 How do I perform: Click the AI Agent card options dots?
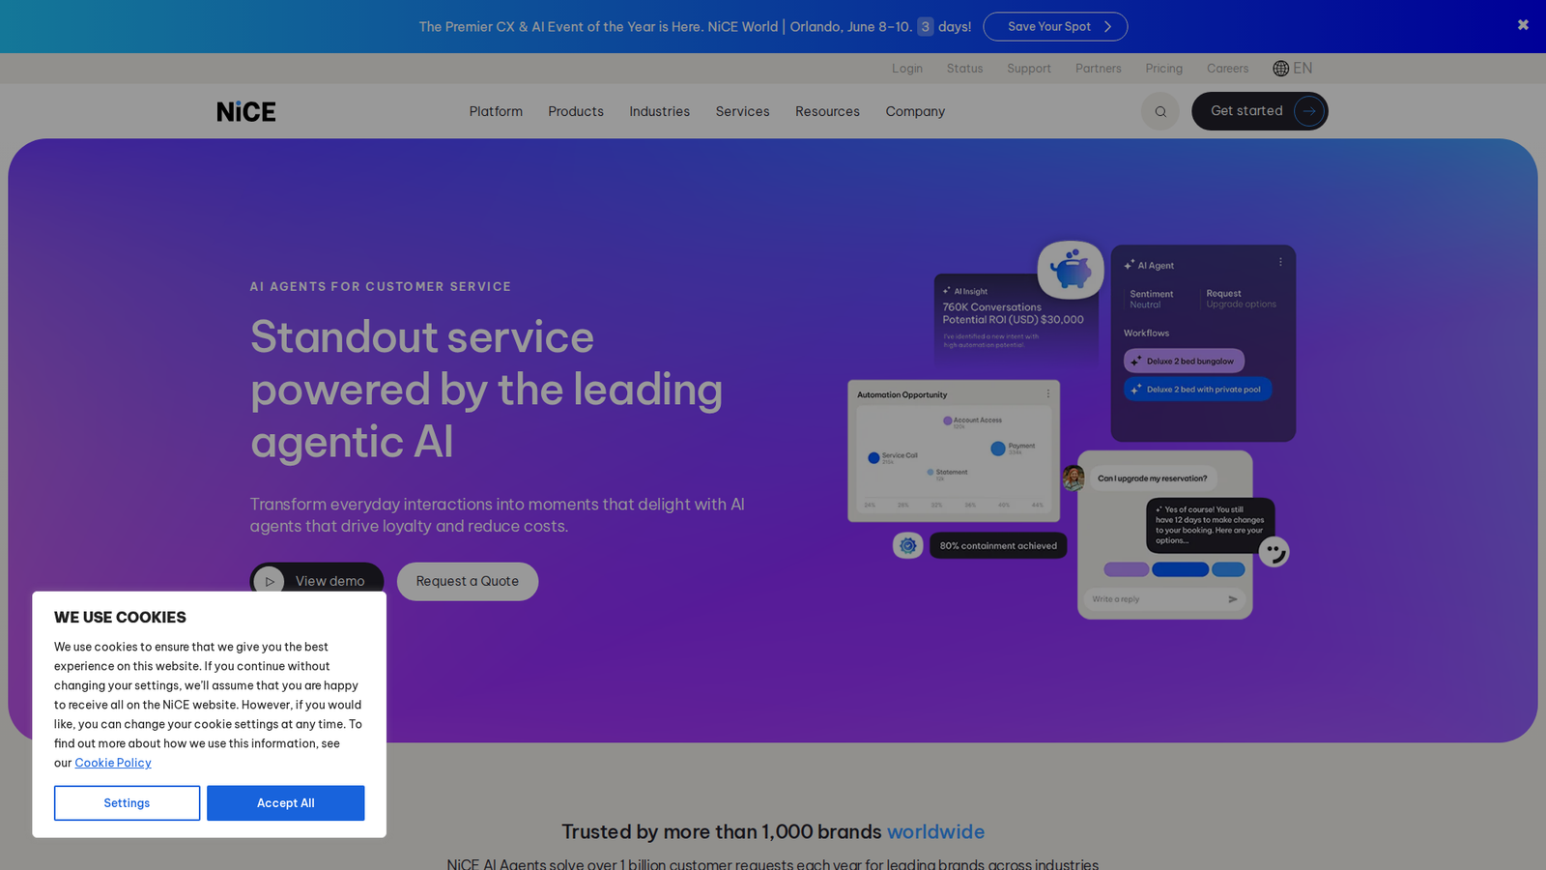[x=1280, y=262]
